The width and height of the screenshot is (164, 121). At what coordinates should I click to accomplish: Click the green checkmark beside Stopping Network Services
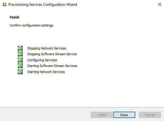[20, 48]
